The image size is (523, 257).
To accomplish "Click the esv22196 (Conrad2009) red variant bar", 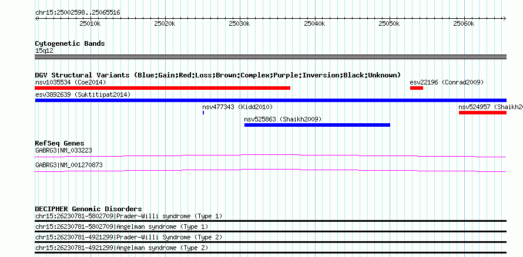I will (x=417, y=88).
